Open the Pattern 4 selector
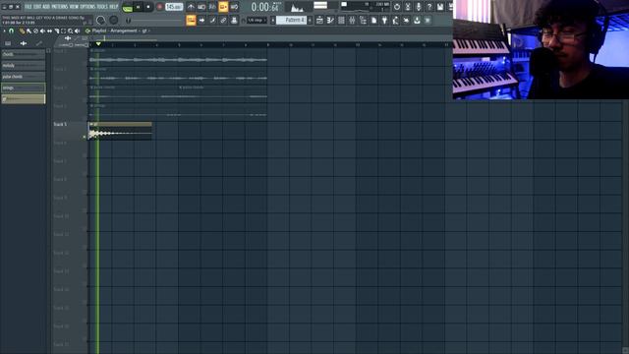This screenshot has height=354, width=629. click(x=291, y=20)
